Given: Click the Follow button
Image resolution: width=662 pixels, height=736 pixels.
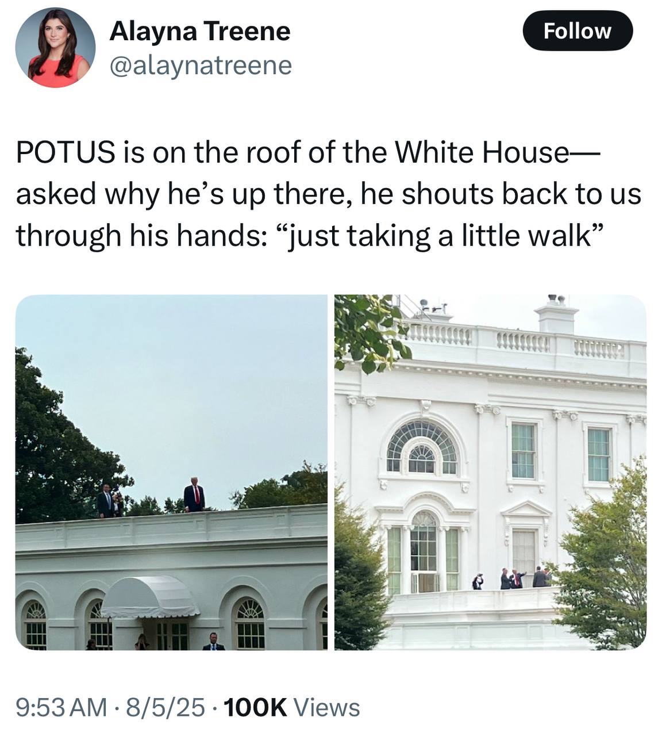Looking at the screenshot, I should [x=578, y=30].
